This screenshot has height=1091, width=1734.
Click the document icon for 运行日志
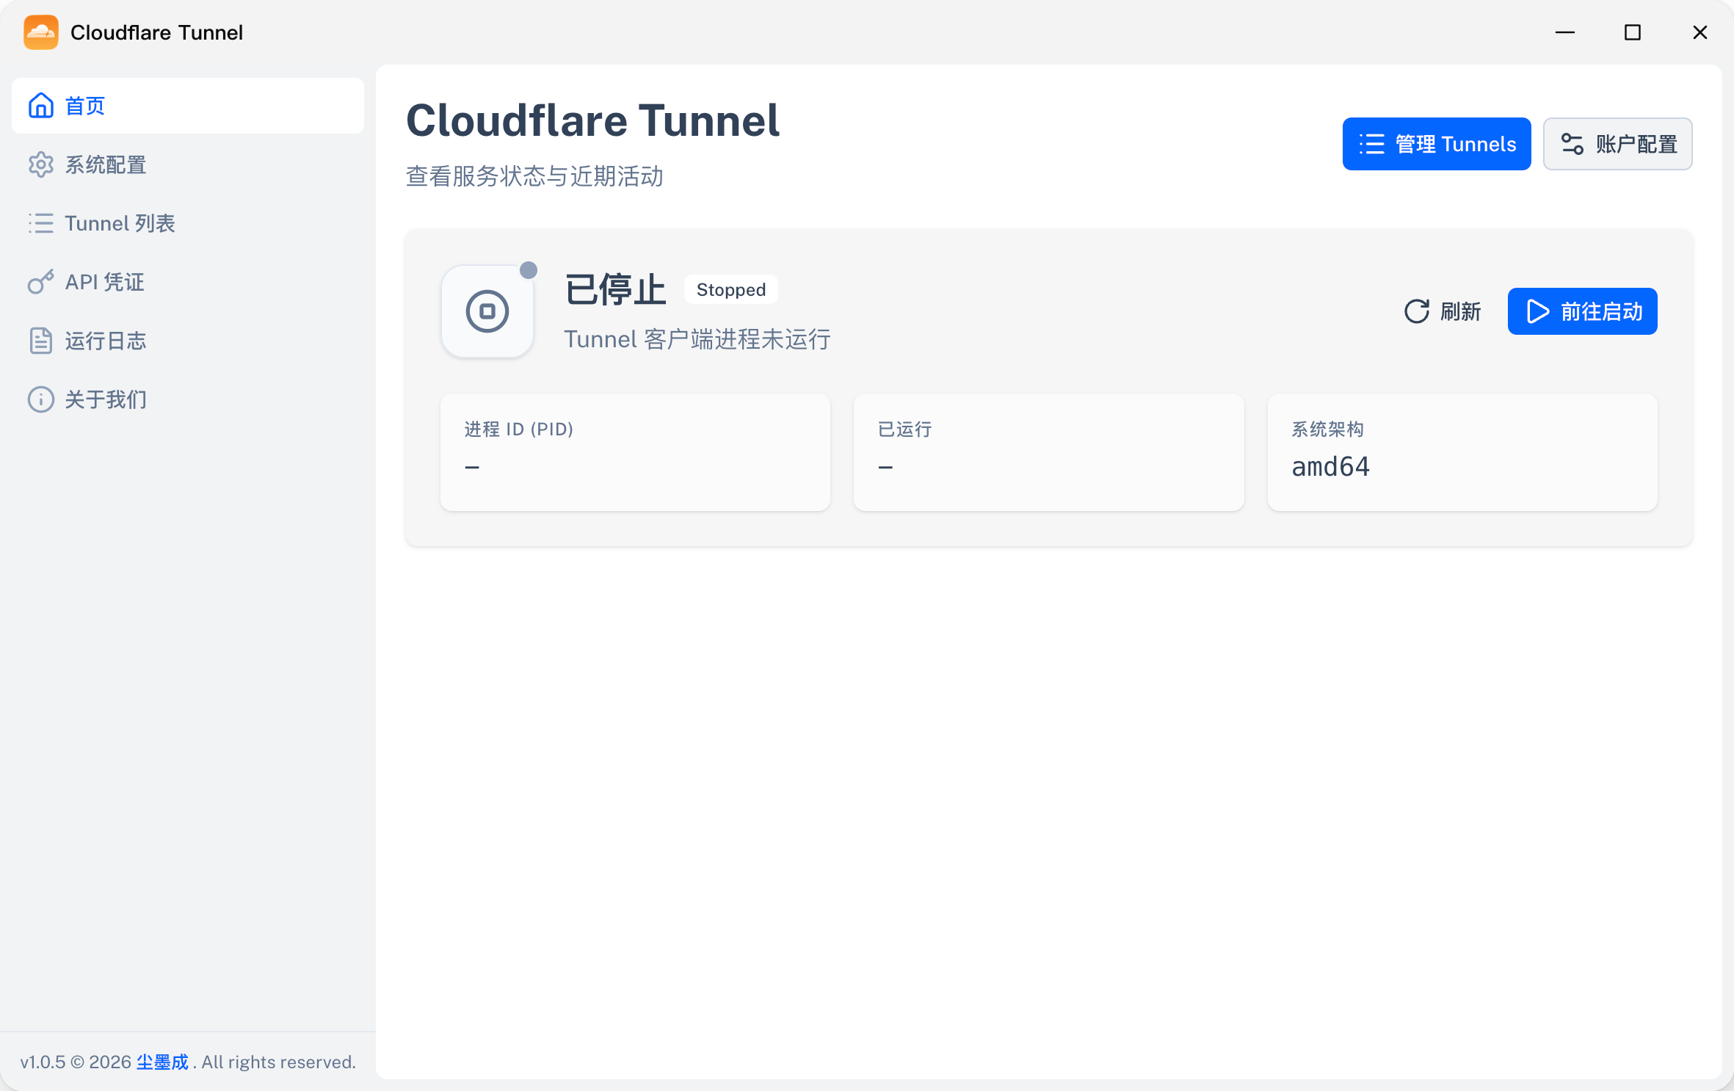point(40,341)
